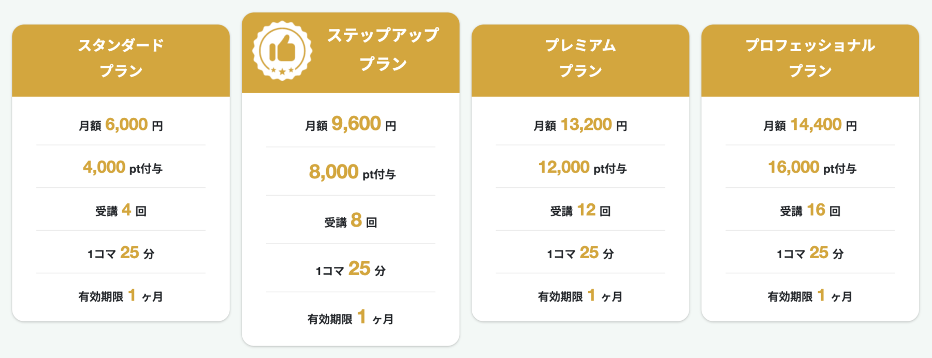This screenshot has width=932, height=358.
Task: Select the スタンダード プラン header
Action: [121, 61]
